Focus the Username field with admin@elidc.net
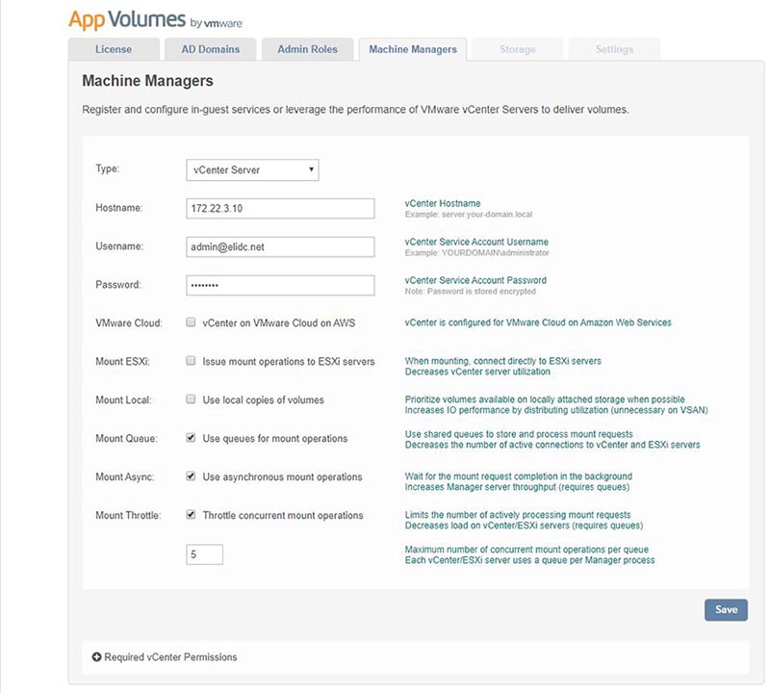 [x=279, y=247]
